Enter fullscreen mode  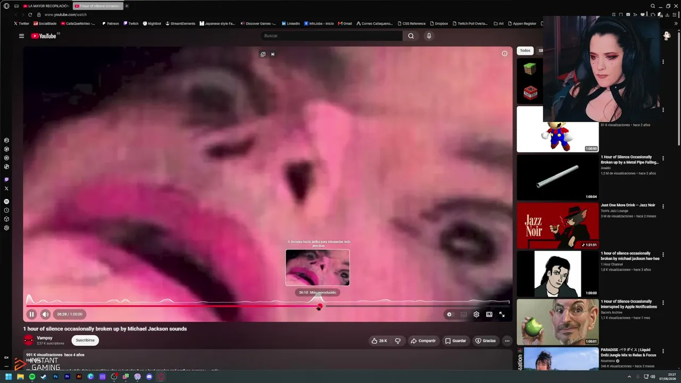[x=502, y=314]
